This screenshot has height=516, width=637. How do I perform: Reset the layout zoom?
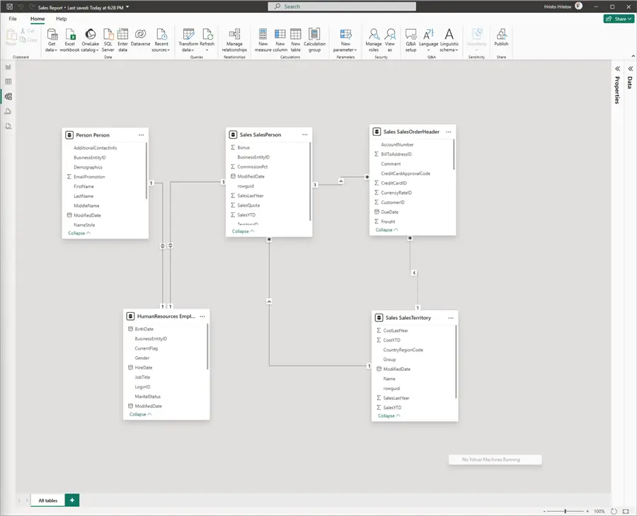tap(614, 511)
